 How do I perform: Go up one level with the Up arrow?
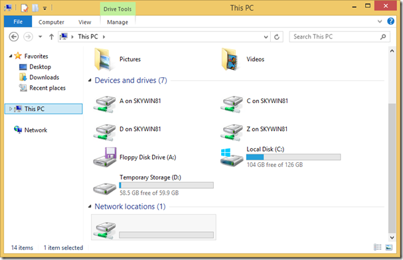pyautogui.click(x=51, y=37)
